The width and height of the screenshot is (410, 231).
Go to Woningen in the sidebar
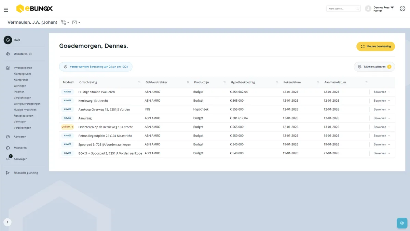click(x=20, y=86)
